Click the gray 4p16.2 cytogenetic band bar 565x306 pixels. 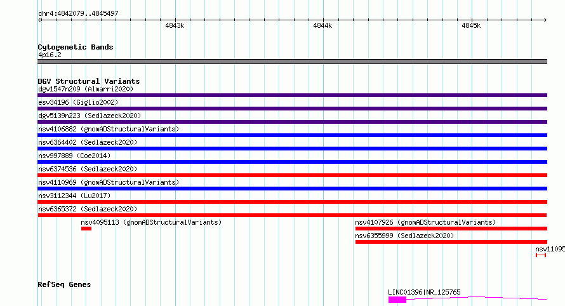click(292, 62)
